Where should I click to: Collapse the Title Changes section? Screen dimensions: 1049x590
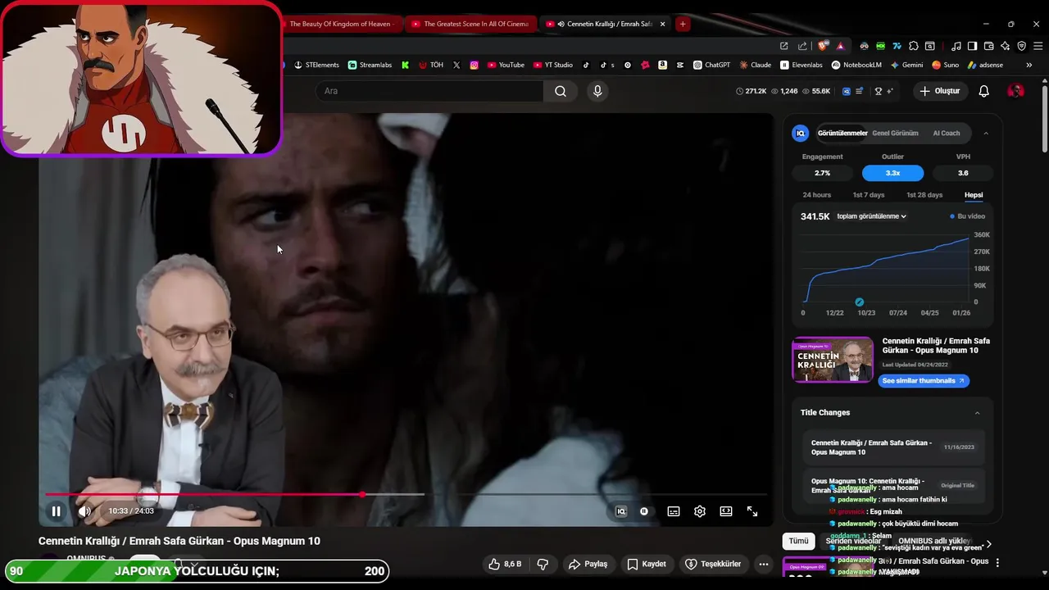[x=977, y=413]
